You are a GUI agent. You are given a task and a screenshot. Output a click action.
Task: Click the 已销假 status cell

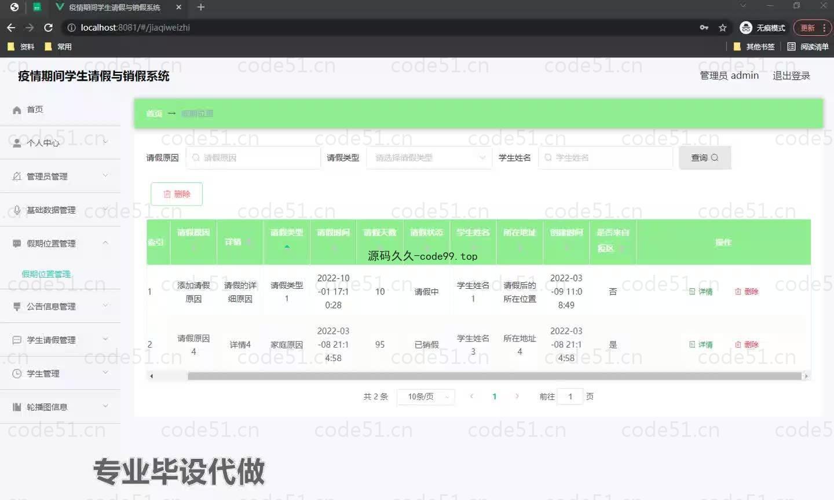click(426, 344)
